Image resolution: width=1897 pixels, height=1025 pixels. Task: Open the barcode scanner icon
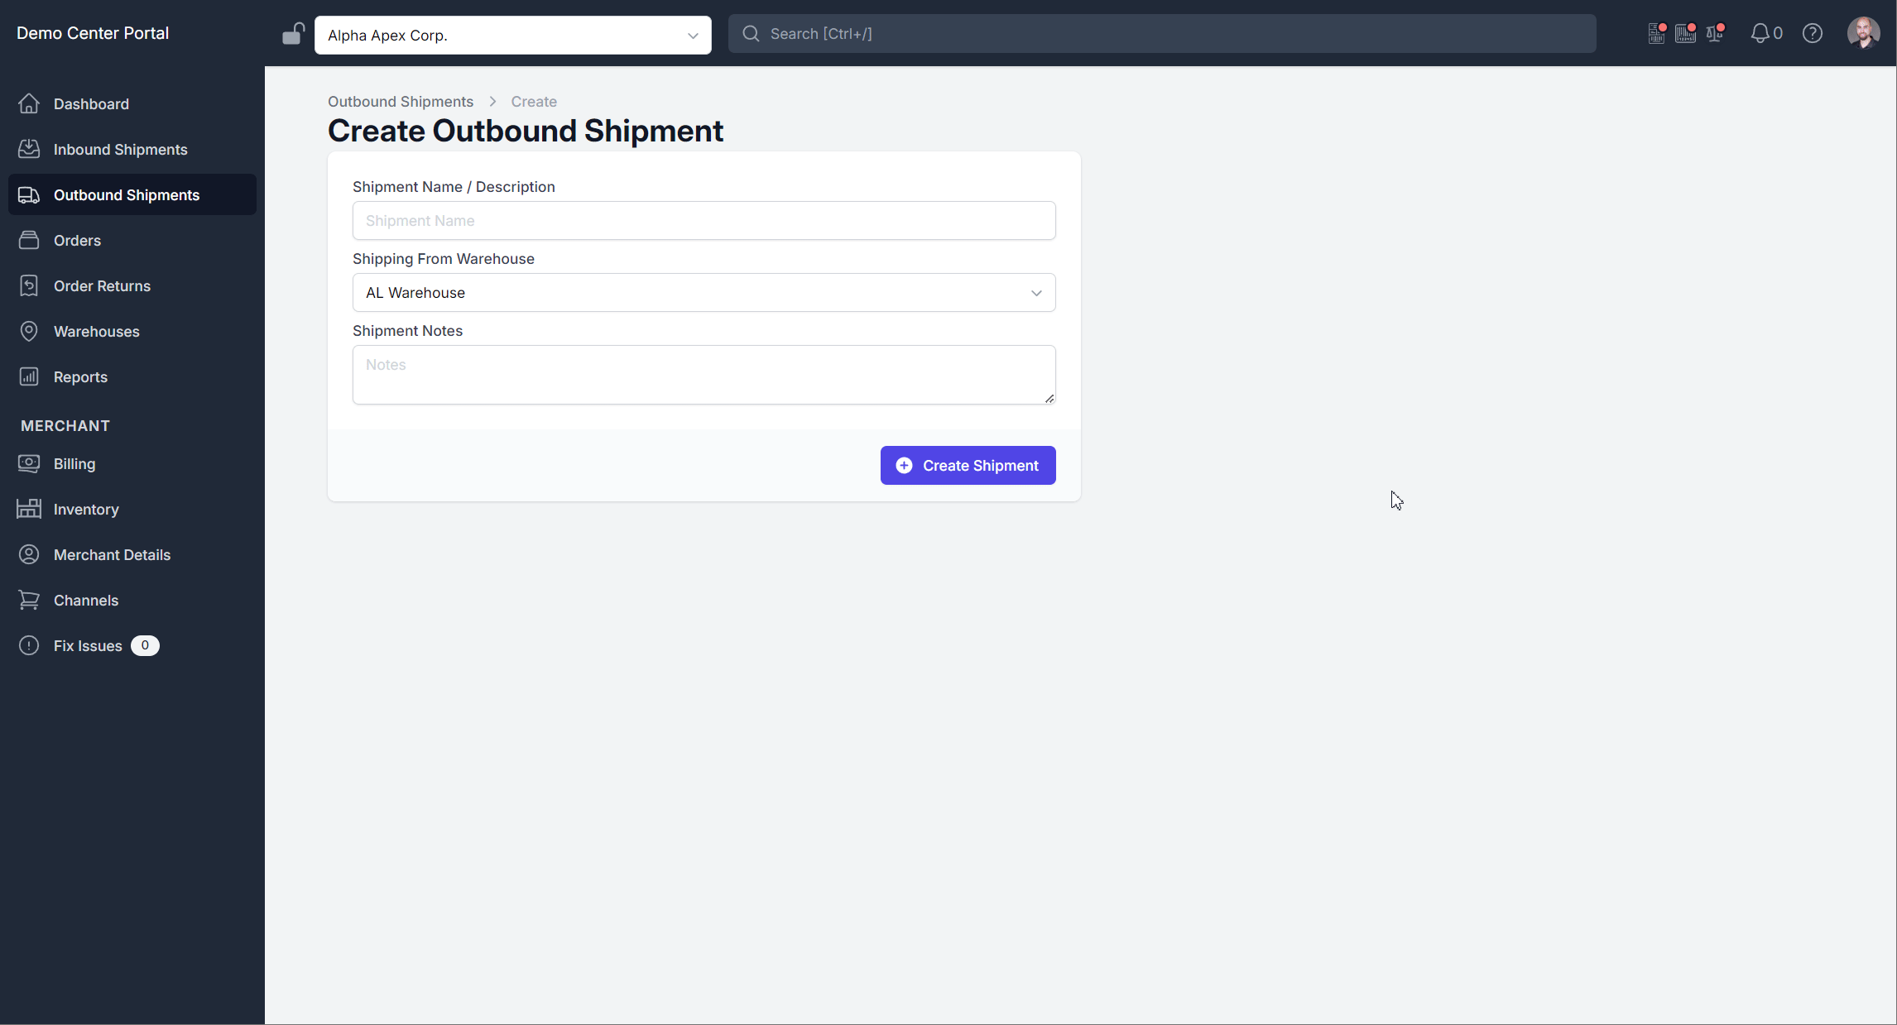[x=1686, y=33]
